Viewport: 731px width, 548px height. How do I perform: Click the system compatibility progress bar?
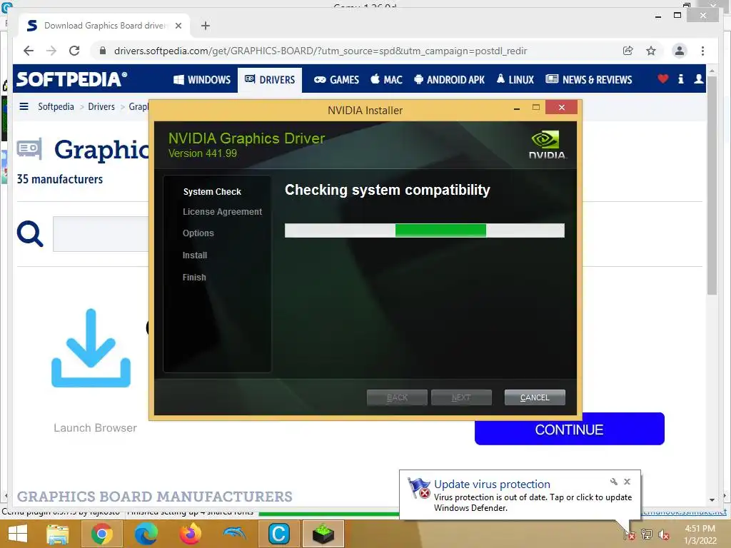pos(425,230)
